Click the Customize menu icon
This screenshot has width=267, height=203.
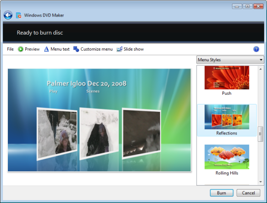[x=76, y=49]
